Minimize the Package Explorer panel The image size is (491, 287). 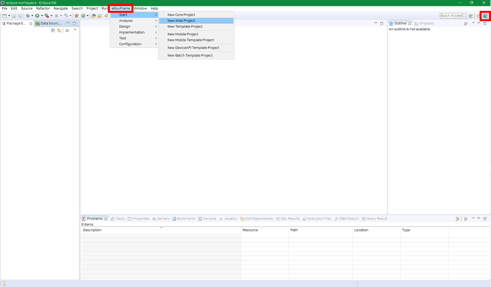coord(68,23)
